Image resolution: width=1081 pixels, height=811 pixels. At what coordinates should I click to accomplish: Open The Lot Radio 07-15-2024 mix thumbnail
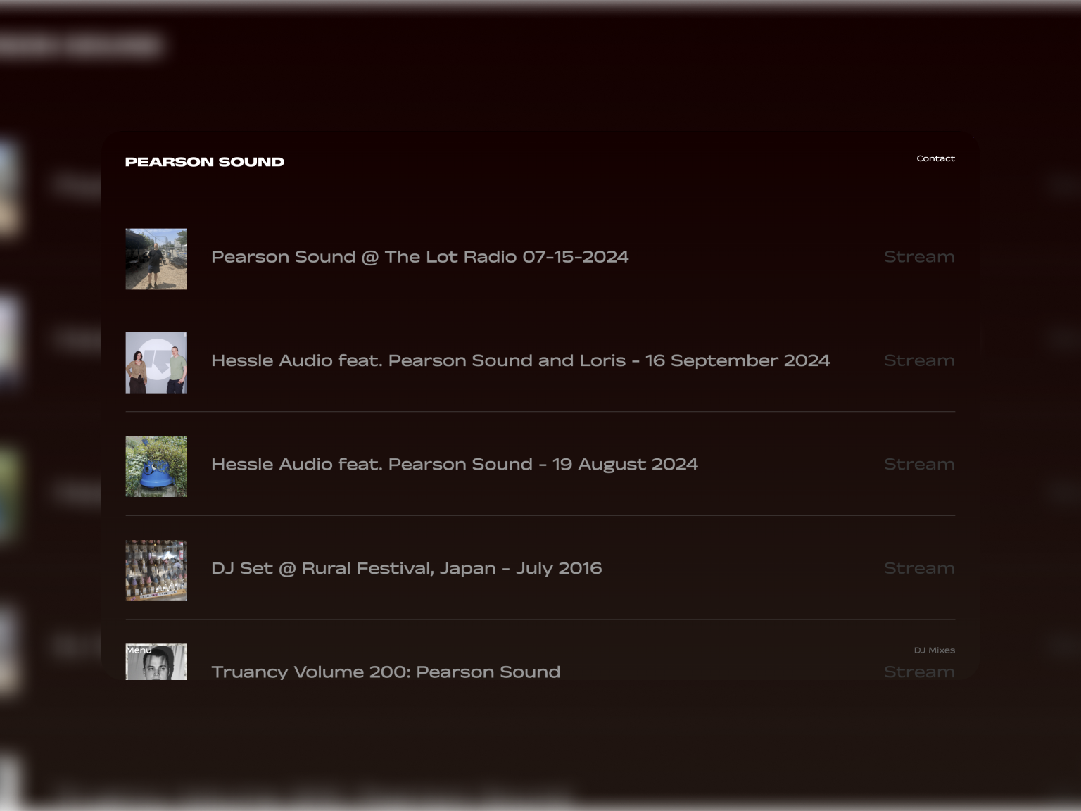coord(156,259)
